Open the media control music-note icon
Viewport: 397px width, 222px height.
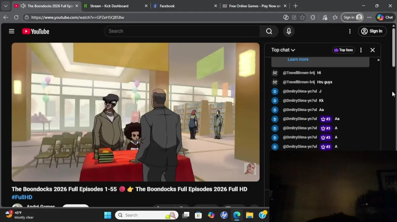click(325, 17)
